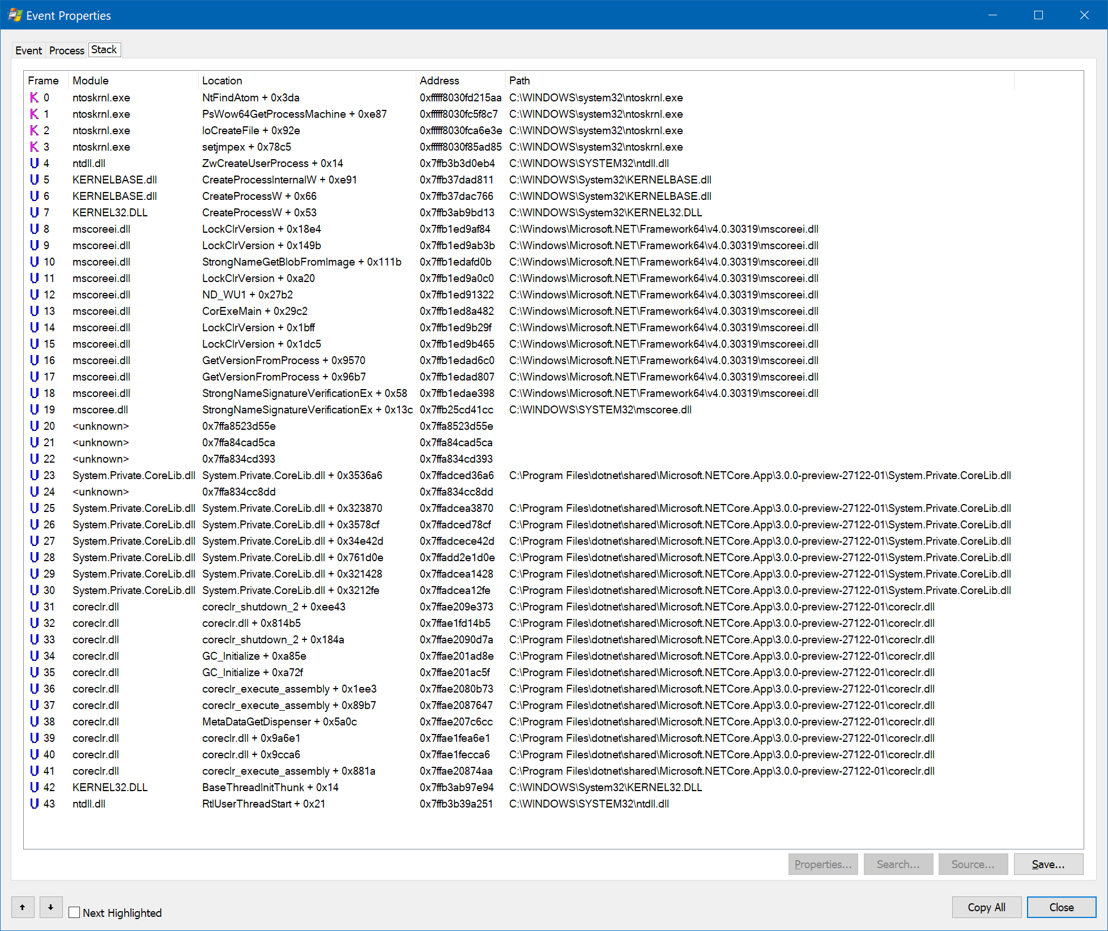
Task: Click the U icon on the CreateProcessInternalW frame
Action: [x=35, y=180]
